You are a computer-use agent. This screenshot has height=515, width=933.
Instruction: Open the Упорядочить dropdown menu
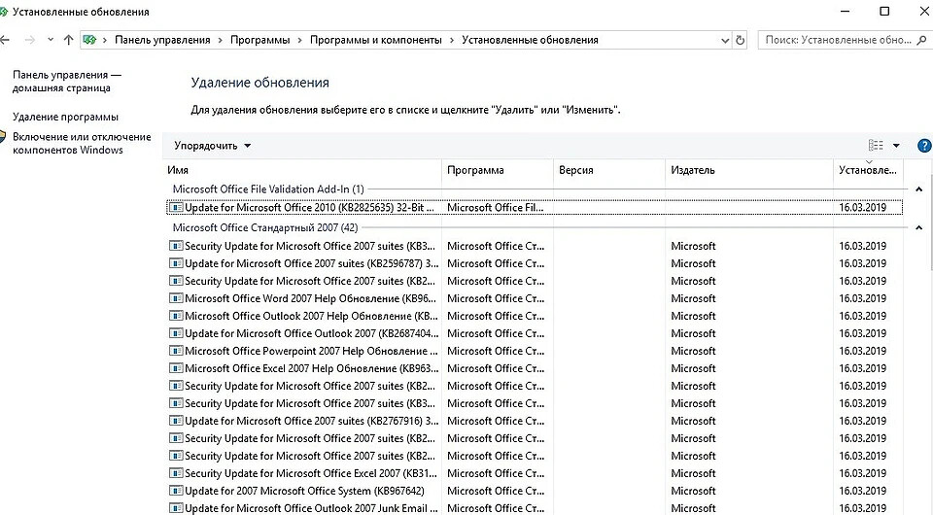(212, 146)
